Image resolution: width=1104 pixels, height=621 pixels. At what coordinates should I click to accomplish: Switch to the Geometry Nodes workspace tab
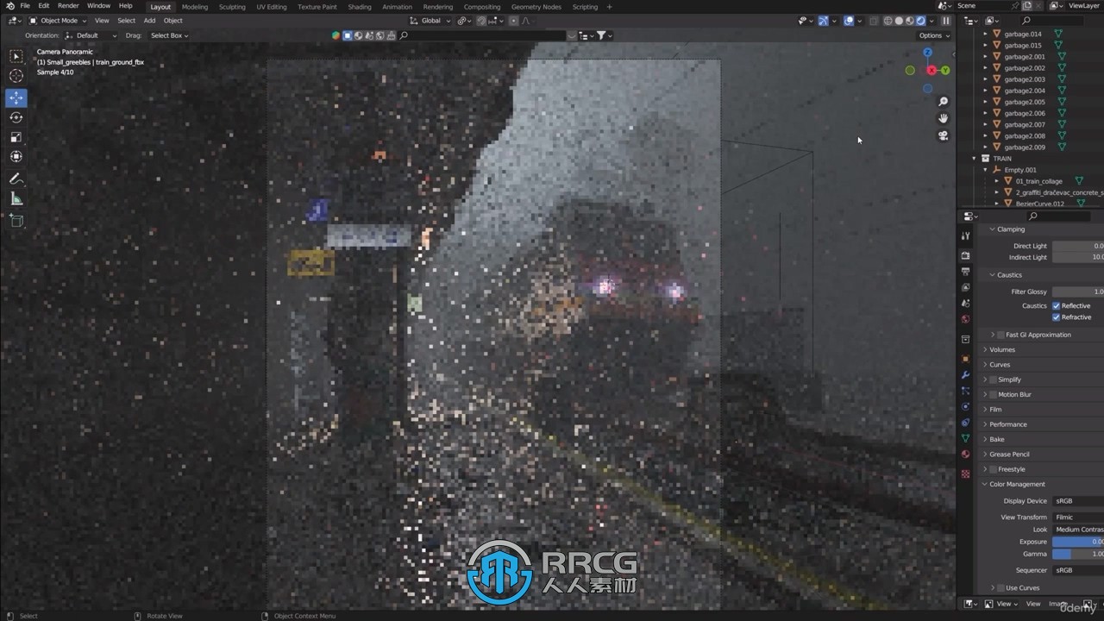pos(536,7)
